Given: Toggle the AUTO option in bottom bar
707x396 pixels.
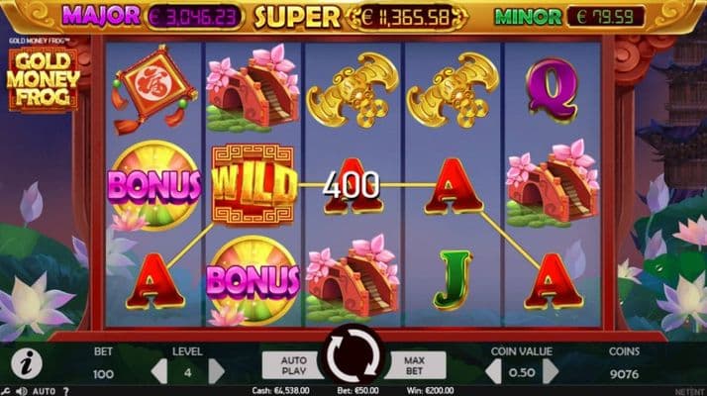Looking at the screenshot, I should coord(44,391).
